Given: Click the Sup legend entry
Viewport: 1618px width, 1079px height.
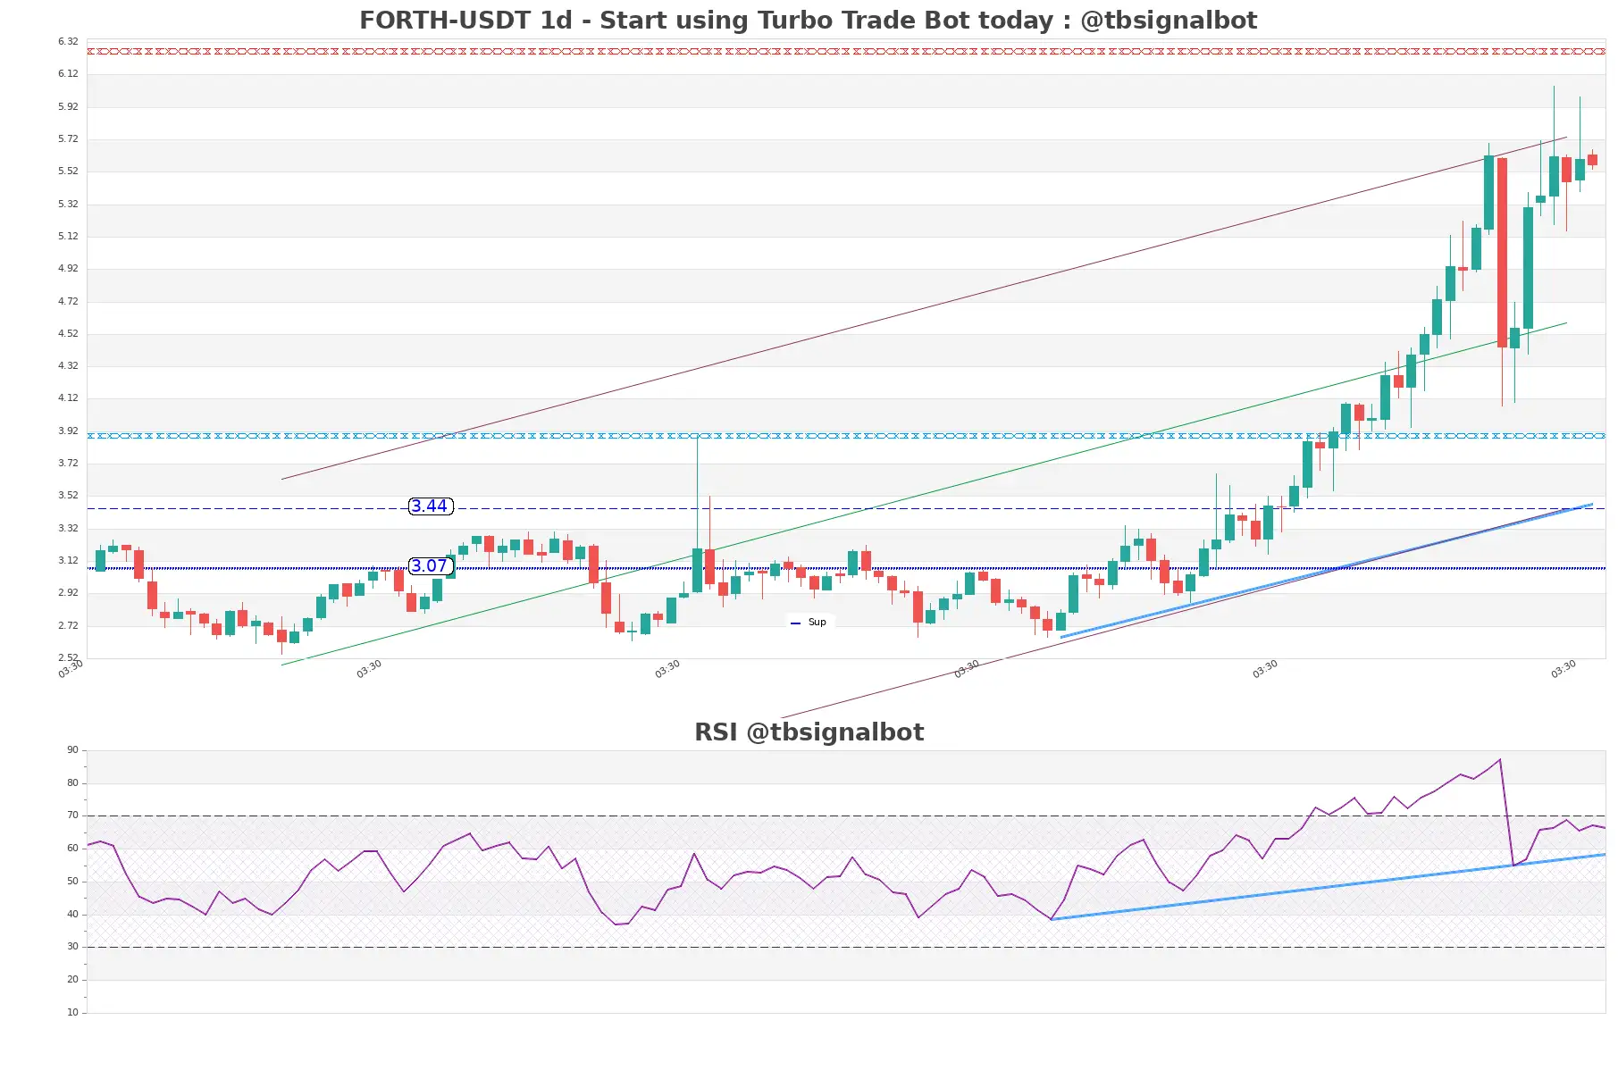Looking at the screenshot, I should 809,623.
